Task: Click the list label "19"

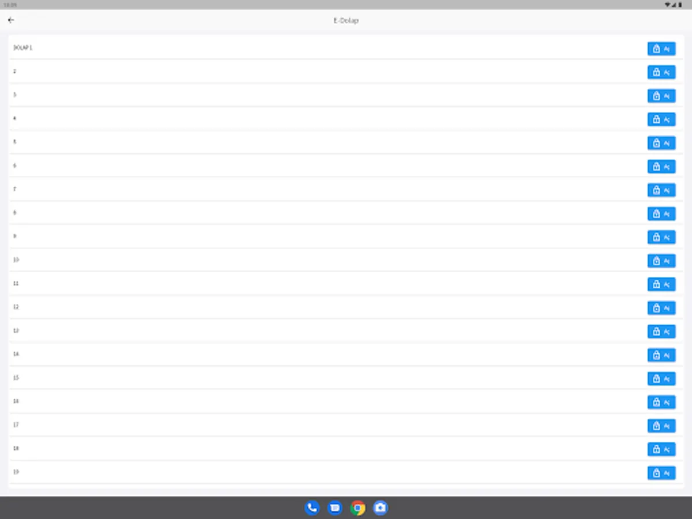Action: pyautogui.click(x=16, y=472)
